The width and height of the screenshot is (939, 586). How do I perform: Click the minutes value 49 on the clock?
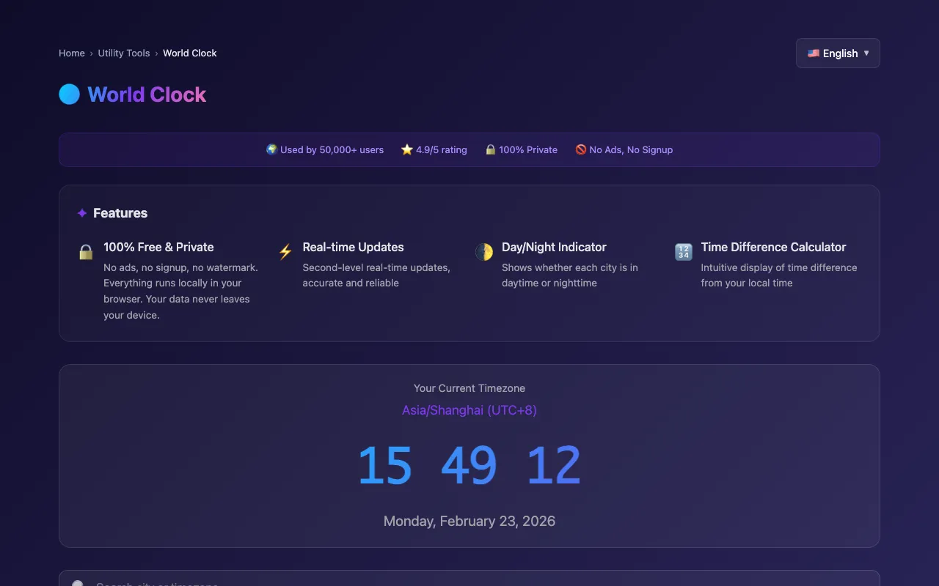(469, 466)
